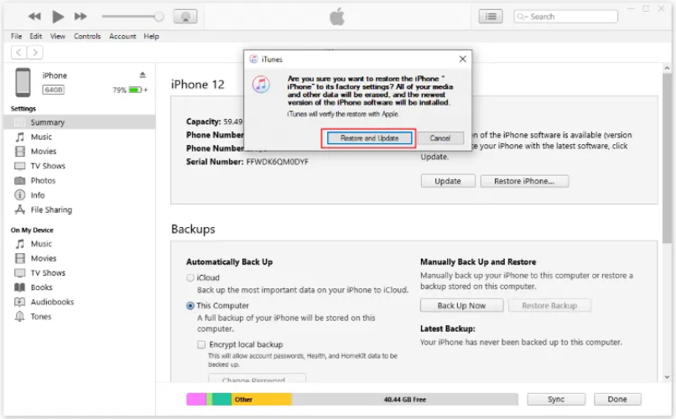Click the Restore iPhone... button
The width and height of the screenshot is (676, 419).
[x=524, y=181]
